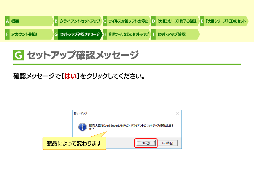Switch to step F アカウント制御
254x190 pixels.
(x=29, y=34)
